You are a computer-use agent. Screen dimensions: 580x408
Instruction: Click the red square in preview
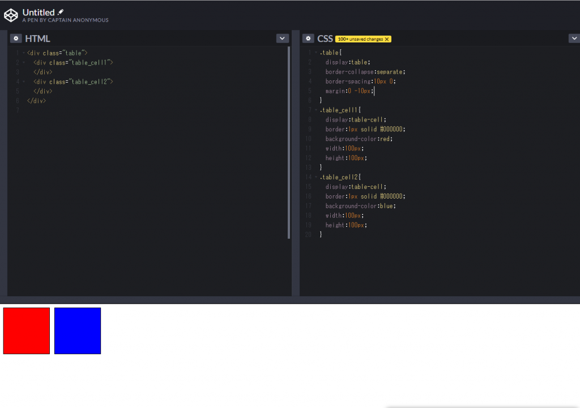[27, 331]
